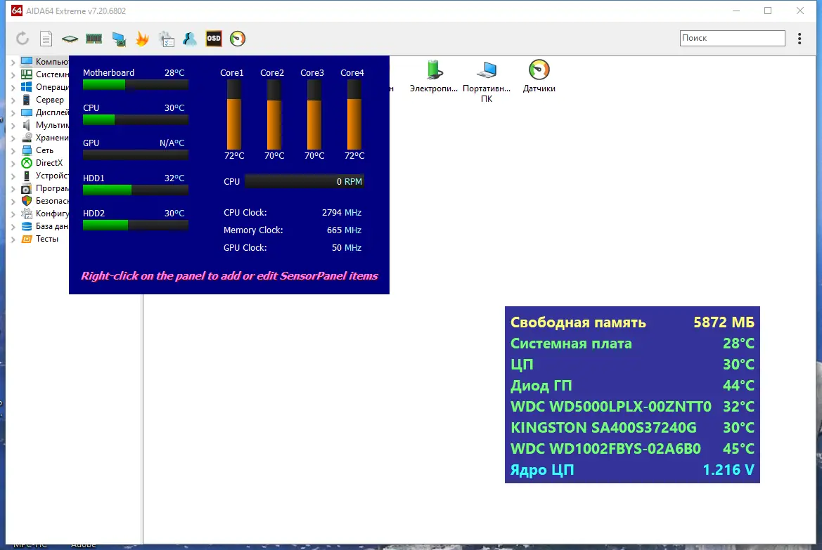Select the База данных database icon
822x550 pixels.
26,226
